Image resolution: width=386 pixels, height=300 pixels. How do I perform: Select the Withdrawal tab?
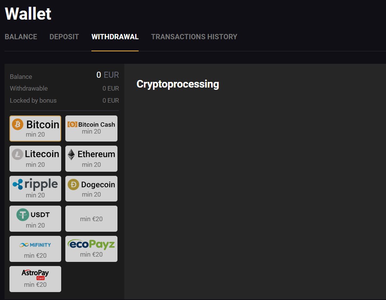pyautogui.click(x=115, y=37)
